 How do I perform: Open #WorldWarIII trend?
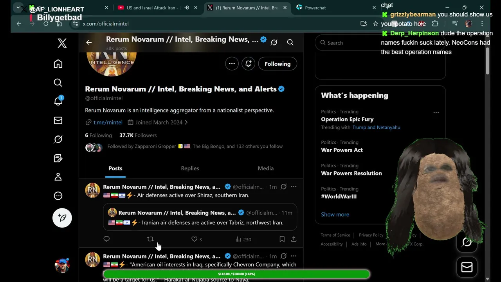coord(339,197)
